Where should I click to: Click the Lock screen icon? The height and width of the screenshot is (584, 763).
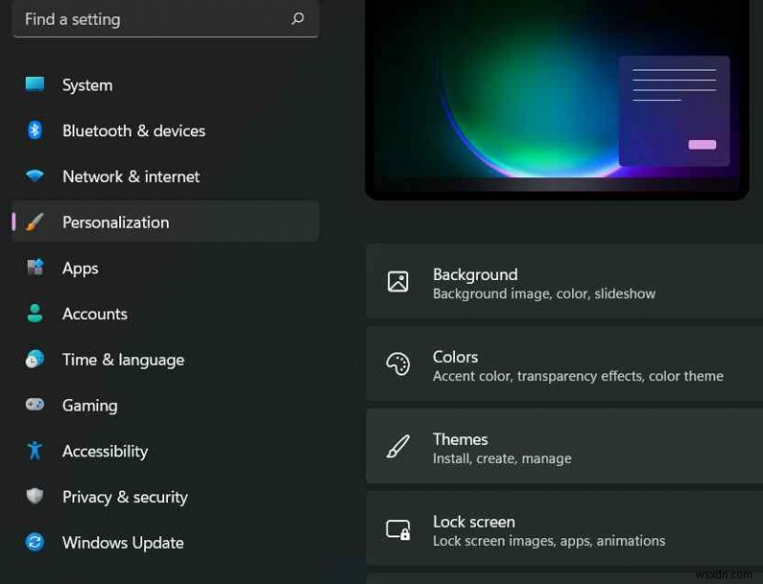coord(399,529)
